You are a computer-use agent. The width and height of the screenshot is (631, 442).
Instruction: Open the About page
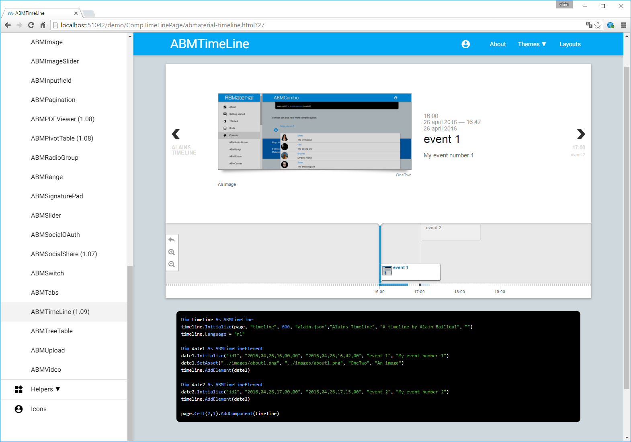click(x=498, y=44)
